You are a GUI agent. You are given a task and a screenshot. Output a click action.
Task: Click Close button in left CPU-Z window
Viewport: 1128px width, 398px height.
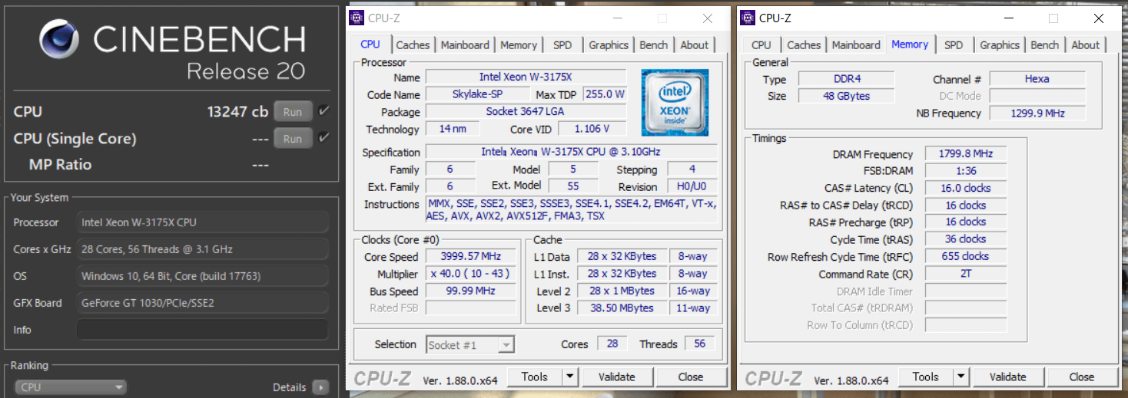click(691, 377)
